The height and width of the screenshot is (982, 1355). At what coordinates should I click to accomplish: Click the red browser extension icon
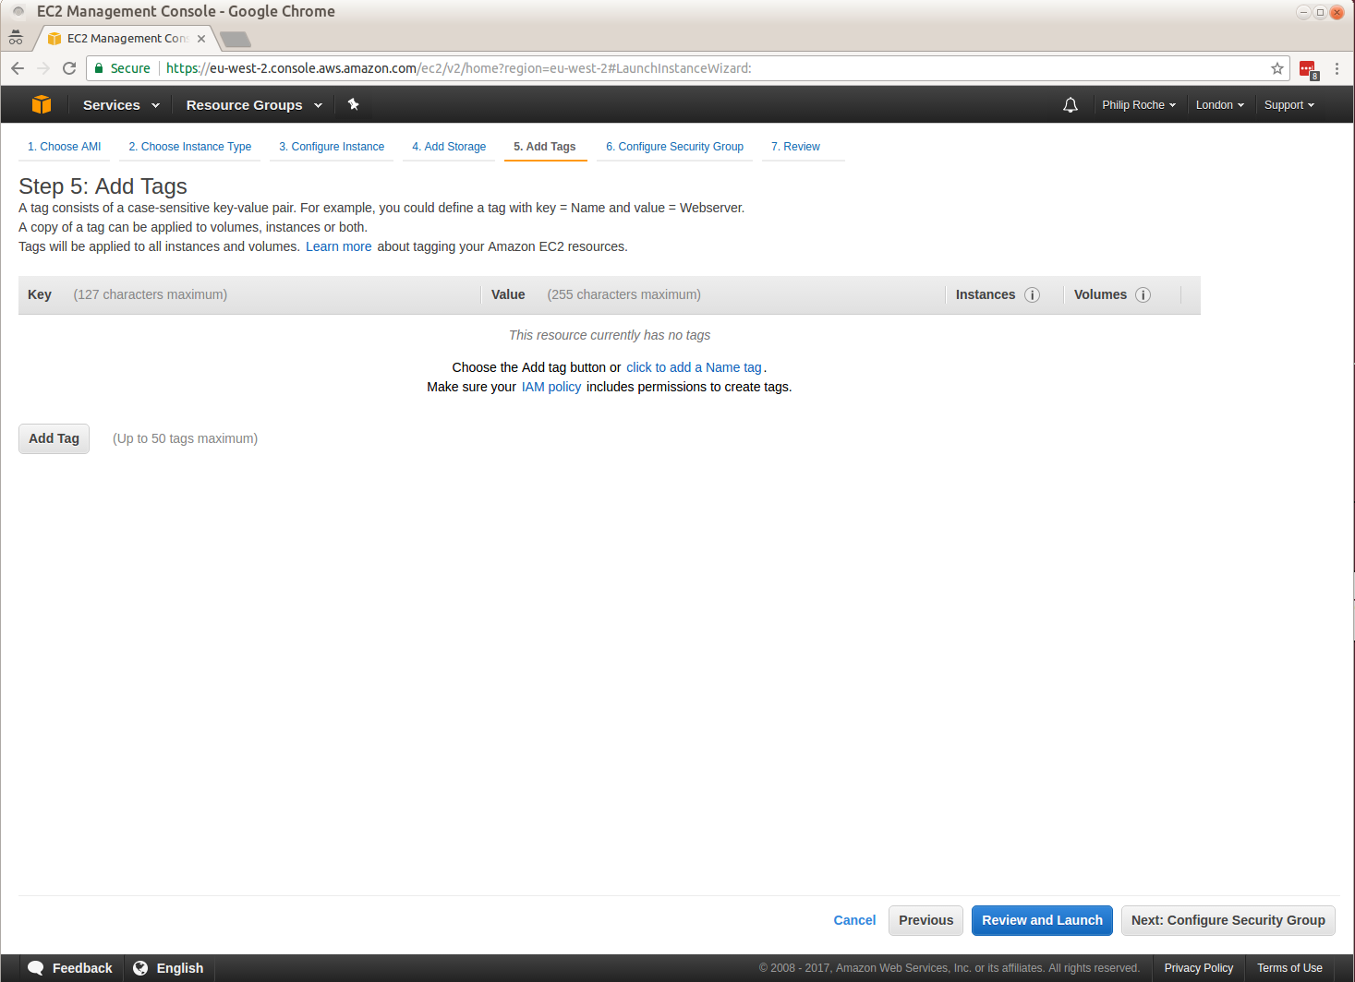pos(1309,69)
